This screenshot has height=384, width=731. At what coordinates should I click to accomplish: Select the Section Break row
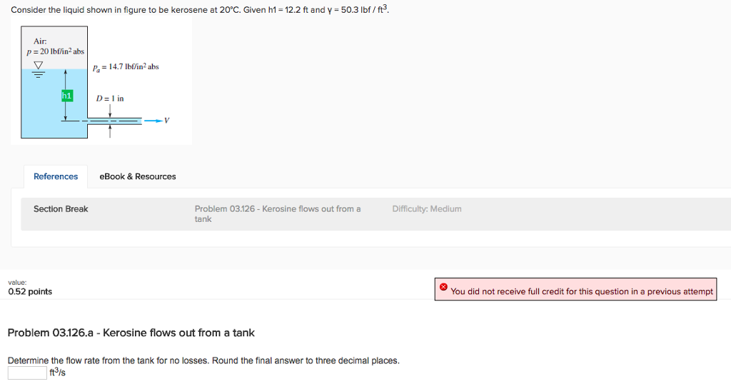pos(61,209)
